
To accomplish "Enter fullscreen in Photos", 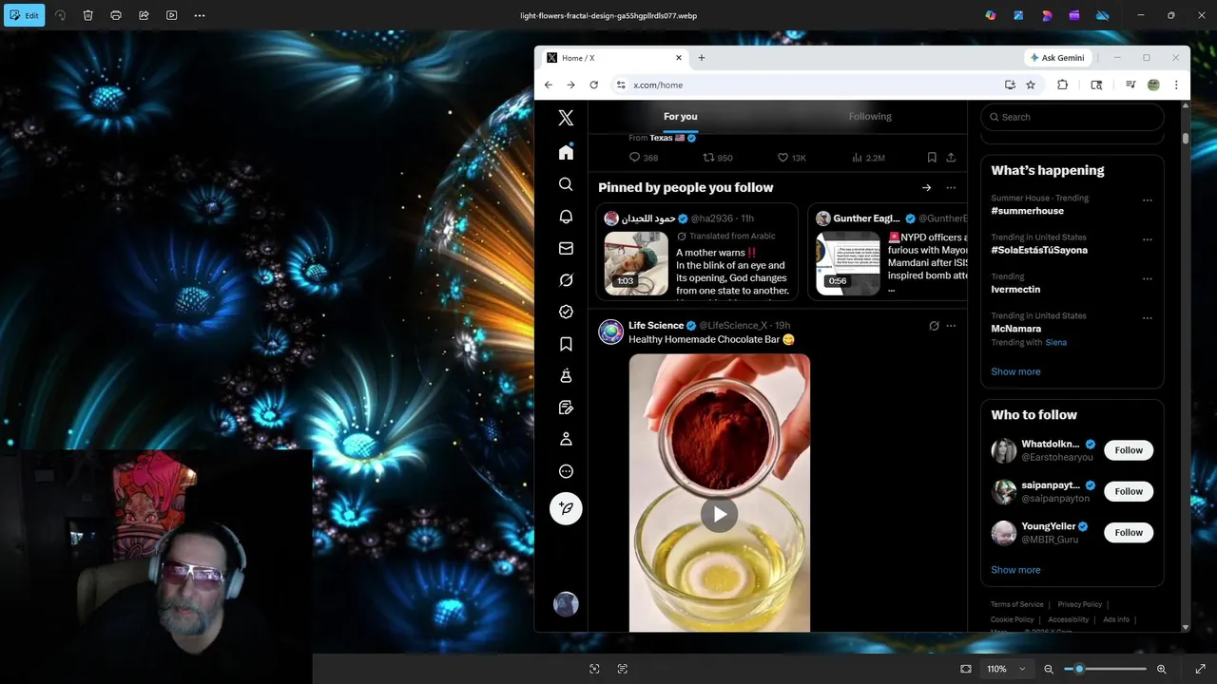I will [1201, 669].
